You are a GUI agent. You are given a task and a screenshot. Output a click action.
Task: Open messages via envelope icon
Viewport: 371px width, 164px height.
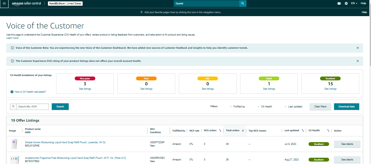tap(339, 4)
